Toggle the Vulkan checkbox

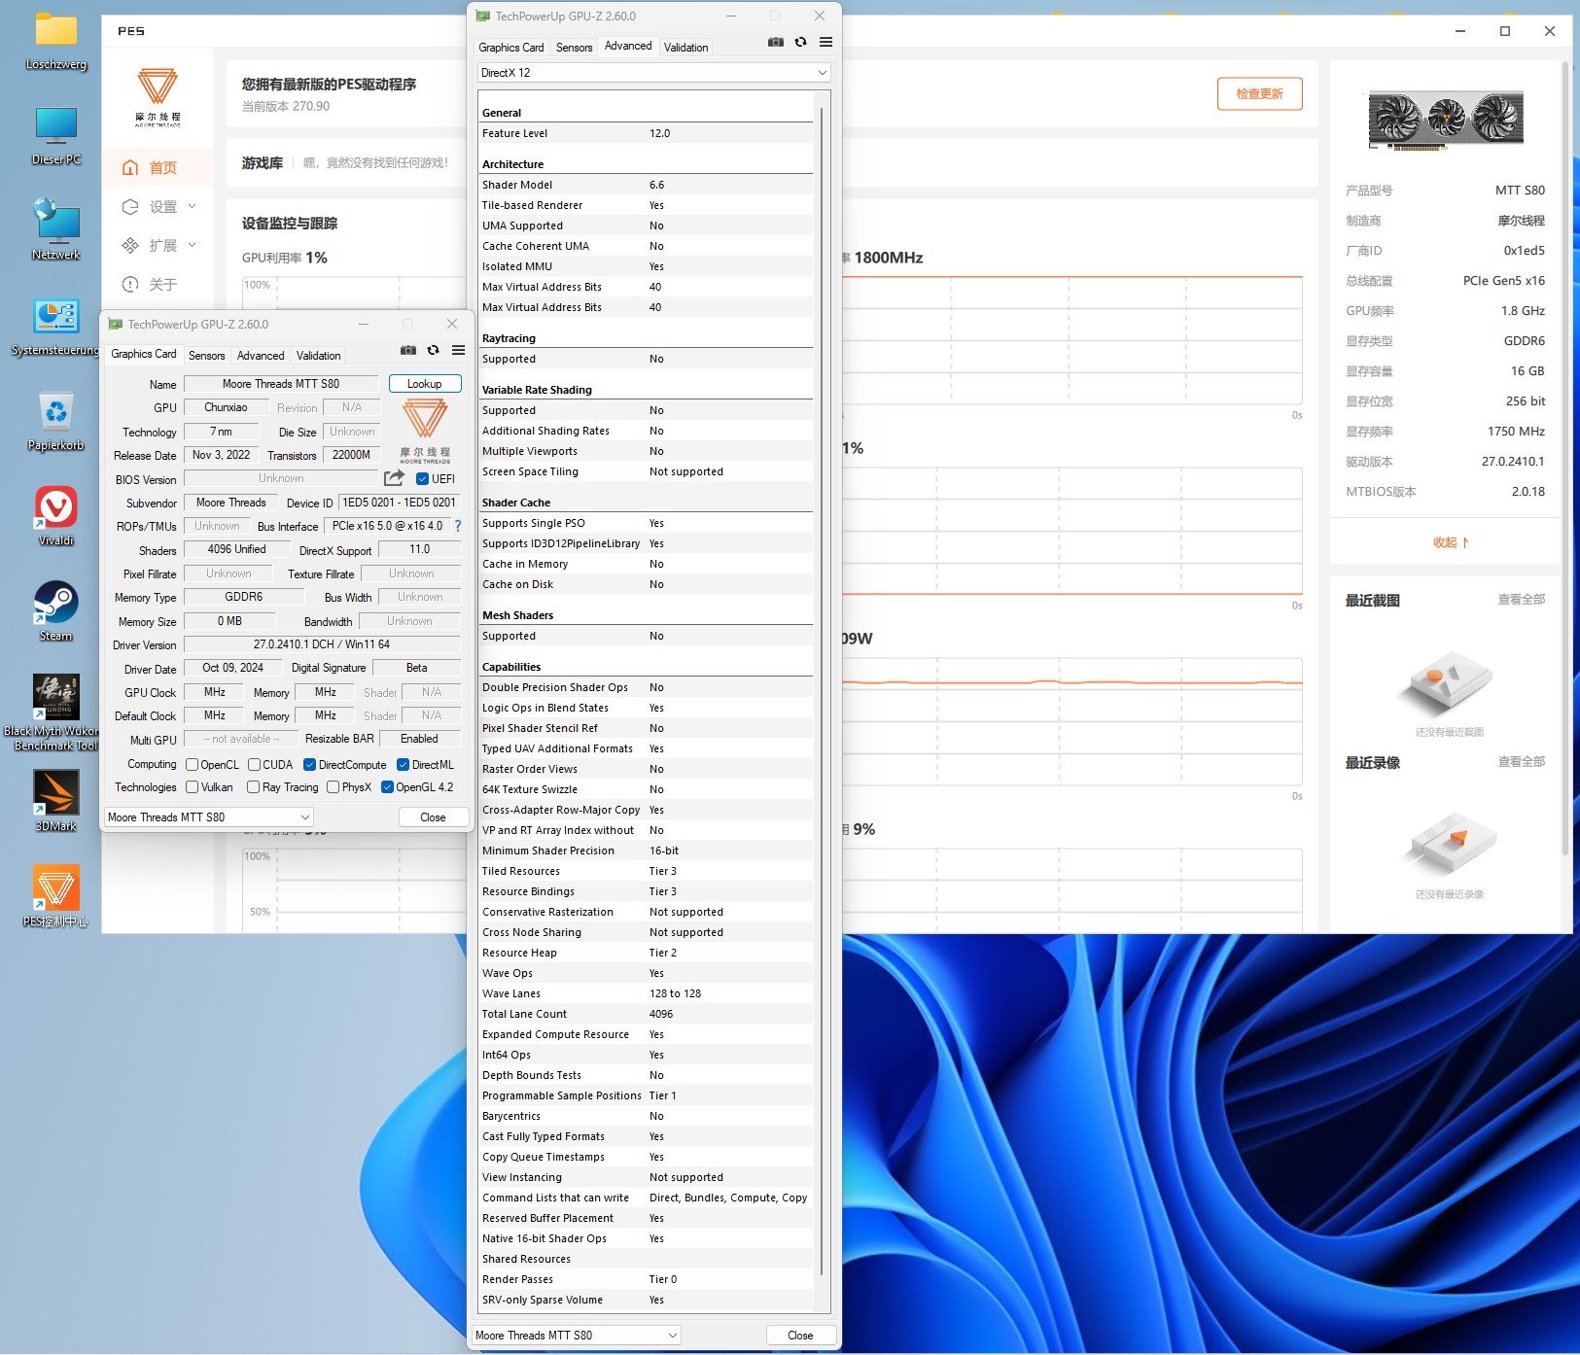(193, 787)
